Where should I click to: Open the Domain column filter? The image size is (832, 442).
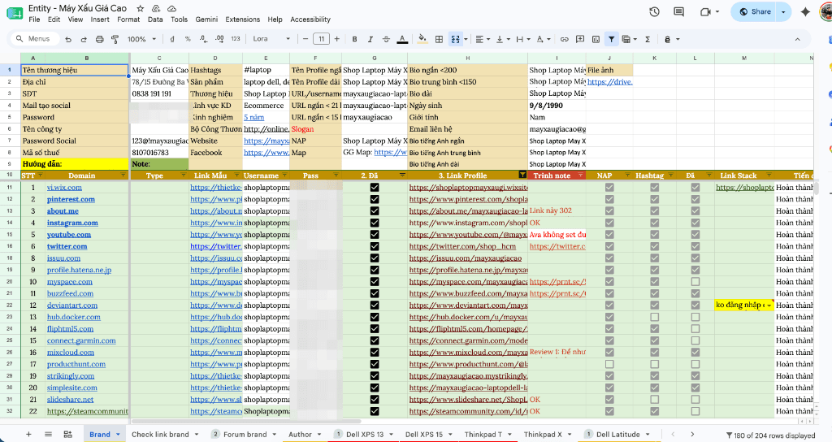coord(123,175)
